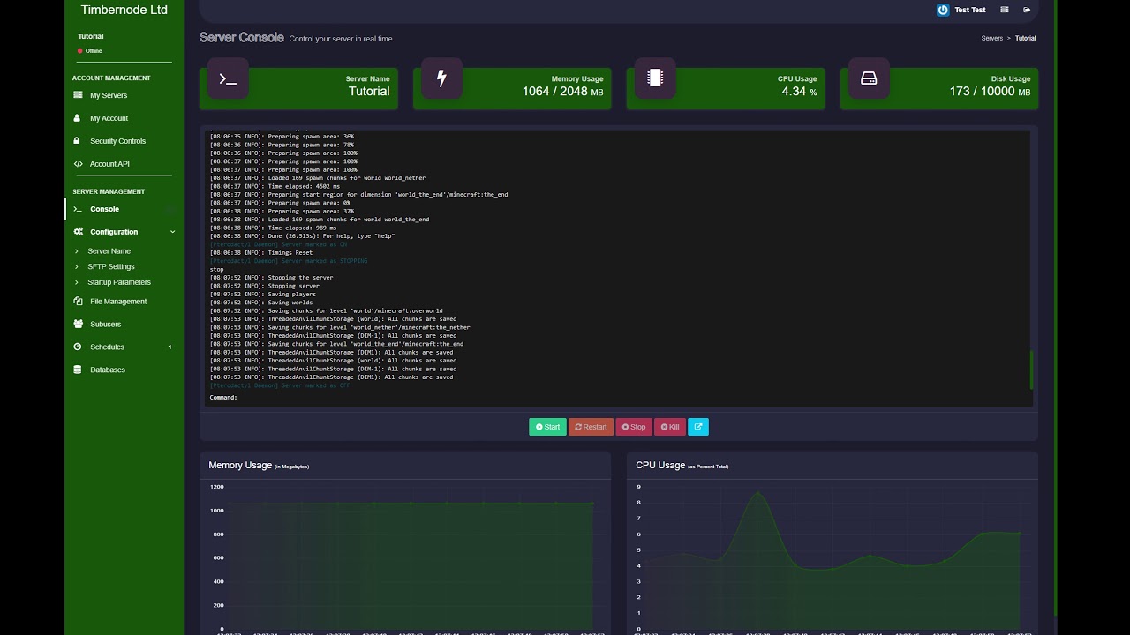Click the My Servers icon in sidebar
Screen dimensions: 1130x635
coord(78,95)
